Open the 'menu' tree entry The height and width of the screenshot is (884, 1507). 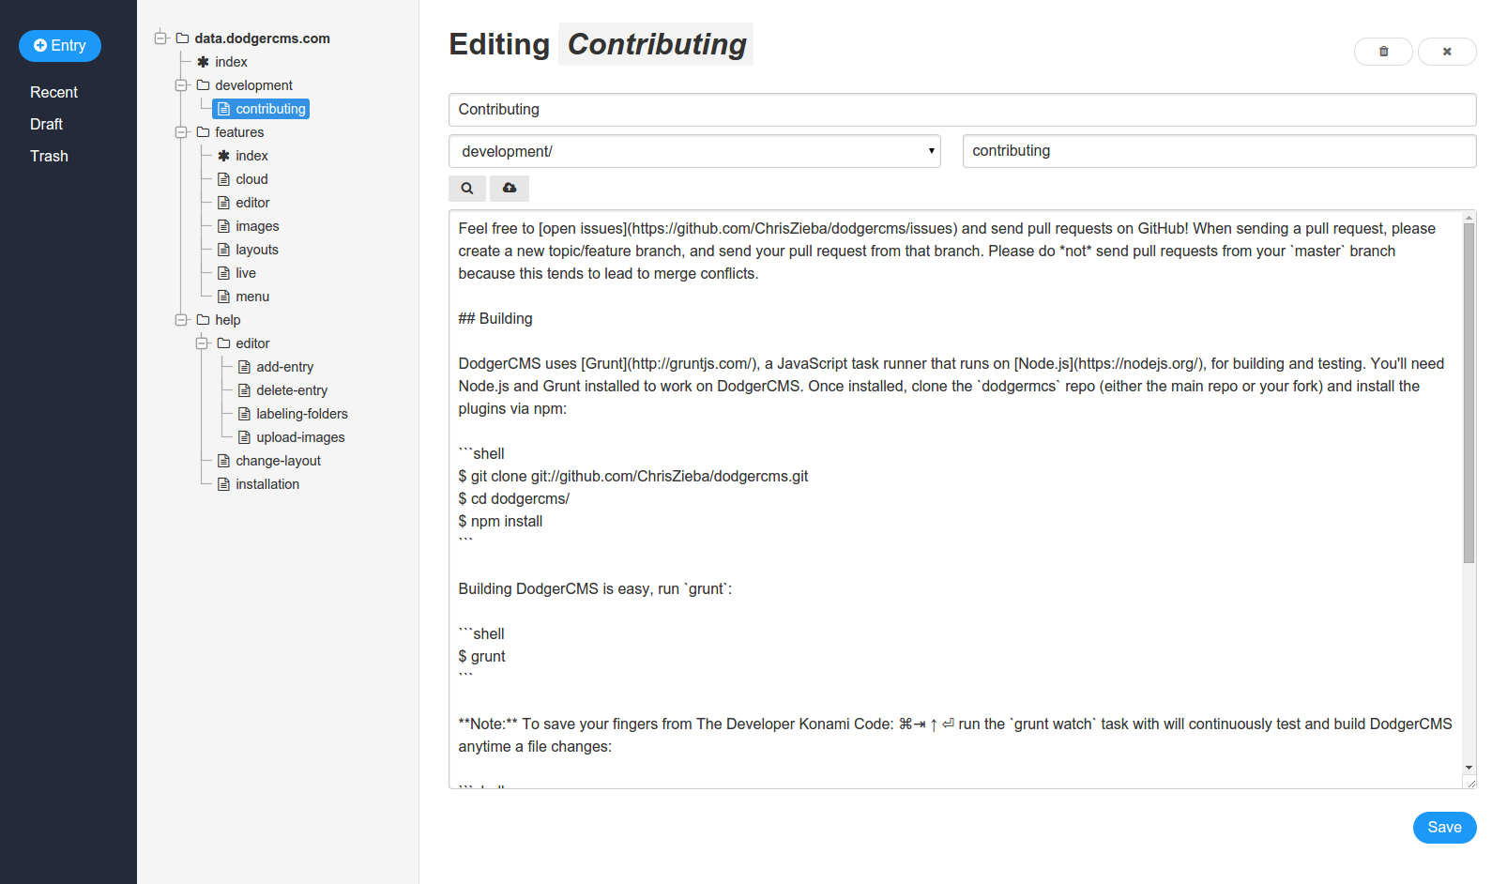252,297
